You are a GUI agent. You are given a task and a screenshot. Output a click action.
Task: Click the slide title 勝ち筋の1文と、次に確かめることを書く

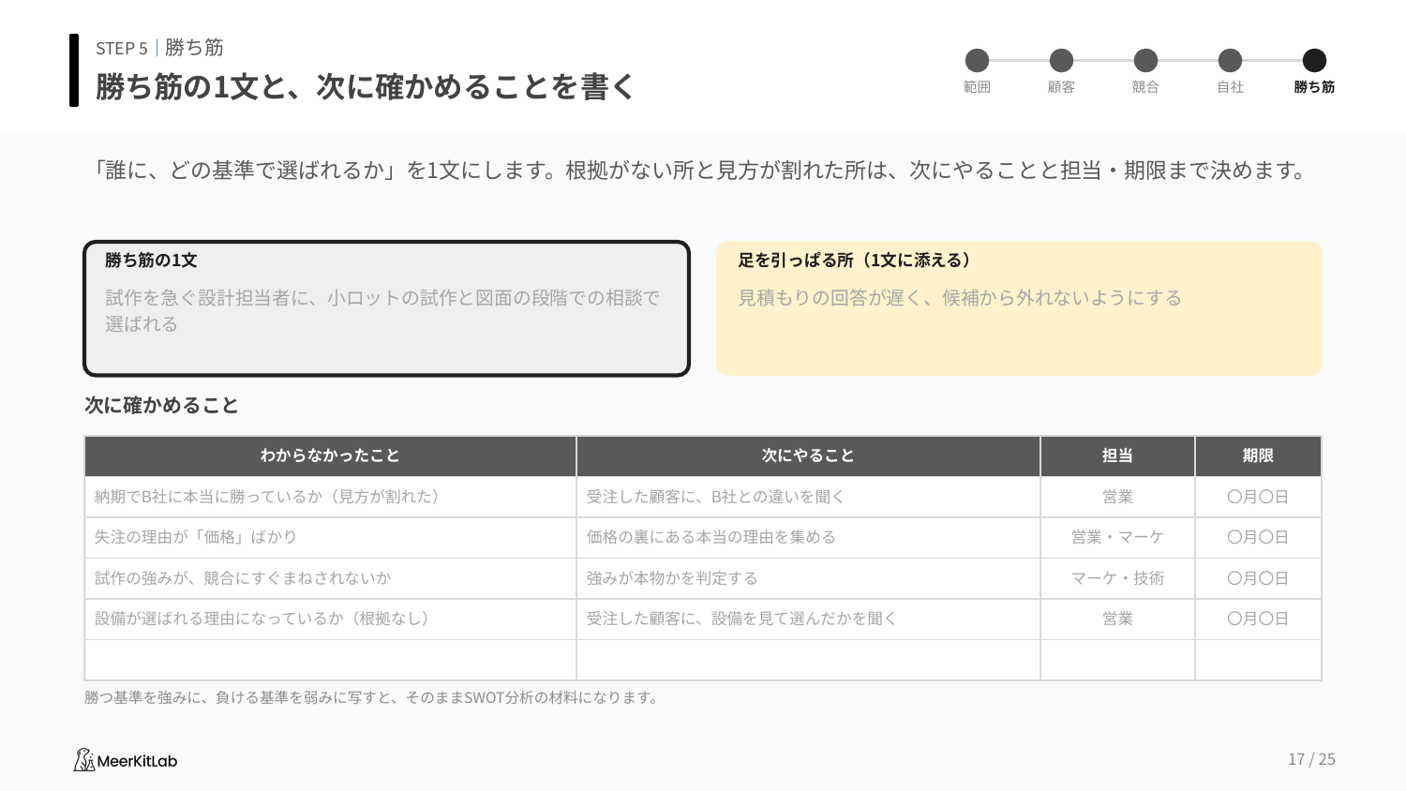point(366,86)
